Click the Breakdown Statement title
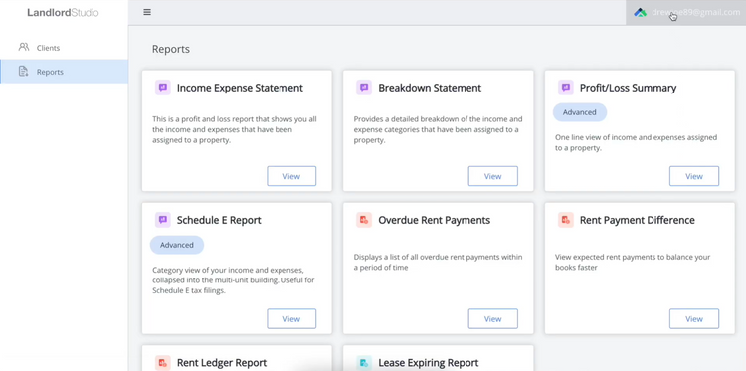The height and width of the screenshot is (371, 746). point(430,88)
